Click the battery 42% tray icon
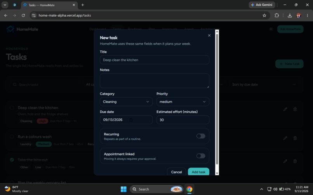 [285, 189]
